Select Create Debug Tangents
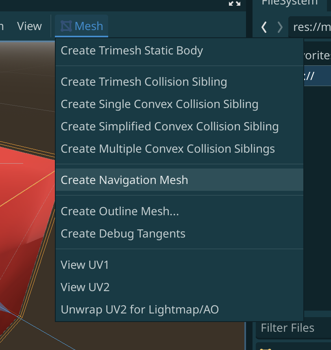This screenshot has height=350, width=331. click(x=123, y=233)
